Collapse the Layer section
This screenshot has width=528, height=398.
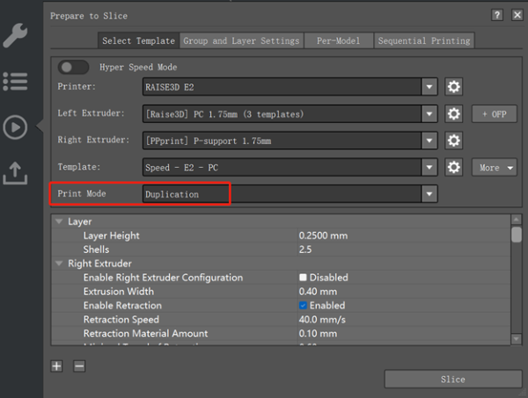pyautogui.click(x=59, y=222)
